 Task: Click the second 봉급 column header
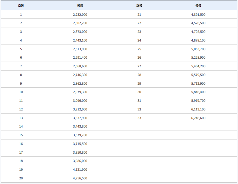[198, 6]
